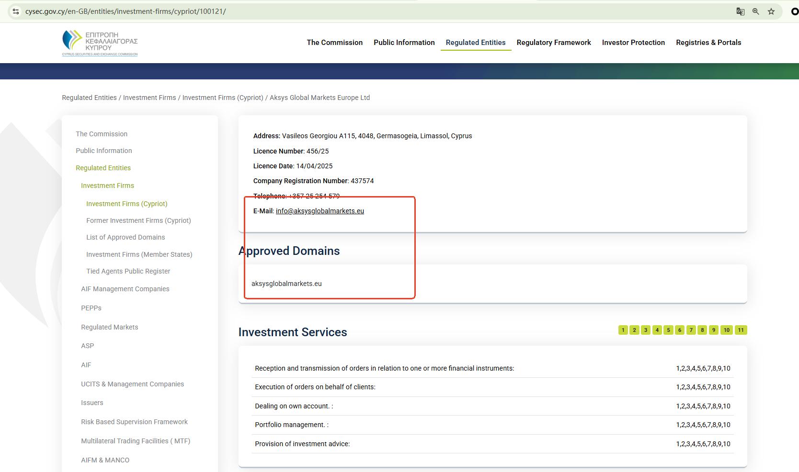This screenshot has width=799, height=472.
Task: Open AIF Management Companies sidebar item
Action: pyautogui.click(x=125, y=289)
